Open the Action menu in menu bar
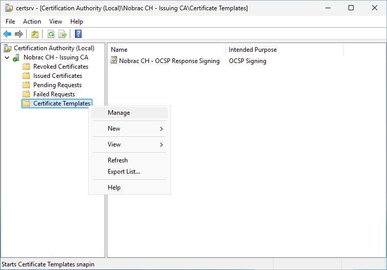Viewport: 387px width, 270px height. click(x=32, y=22)
